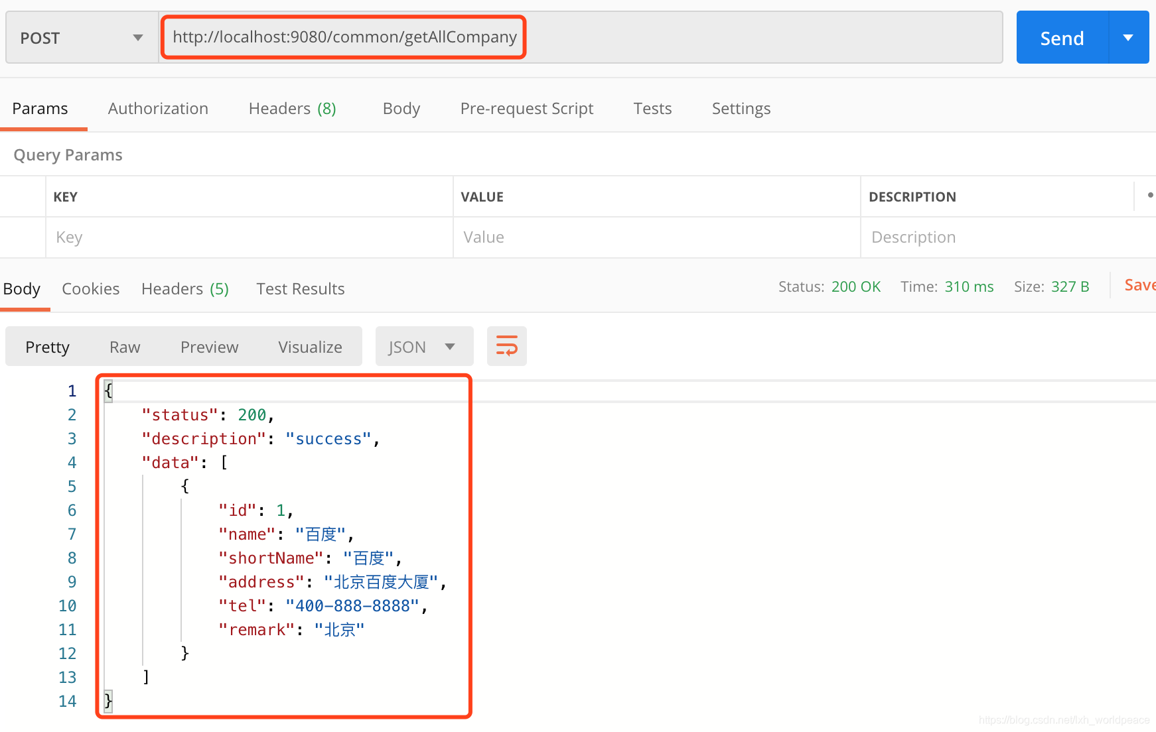Open the Pre-request Script tab
Image resolution: width=1156 pixels, height=732 pixels.
[x=527, y=108]
